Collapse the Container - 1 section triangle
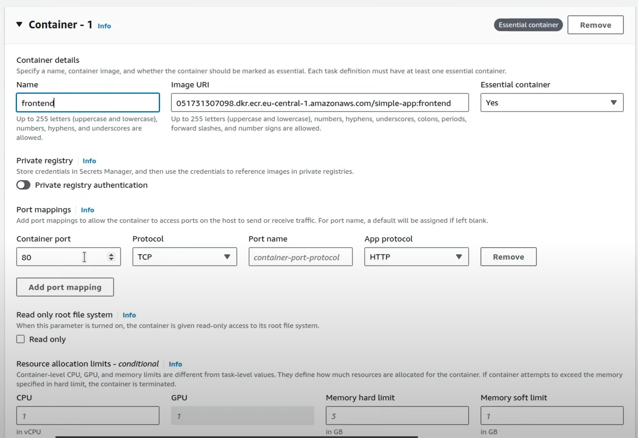Viewport: 638px width, 438px height. [19, 25]
